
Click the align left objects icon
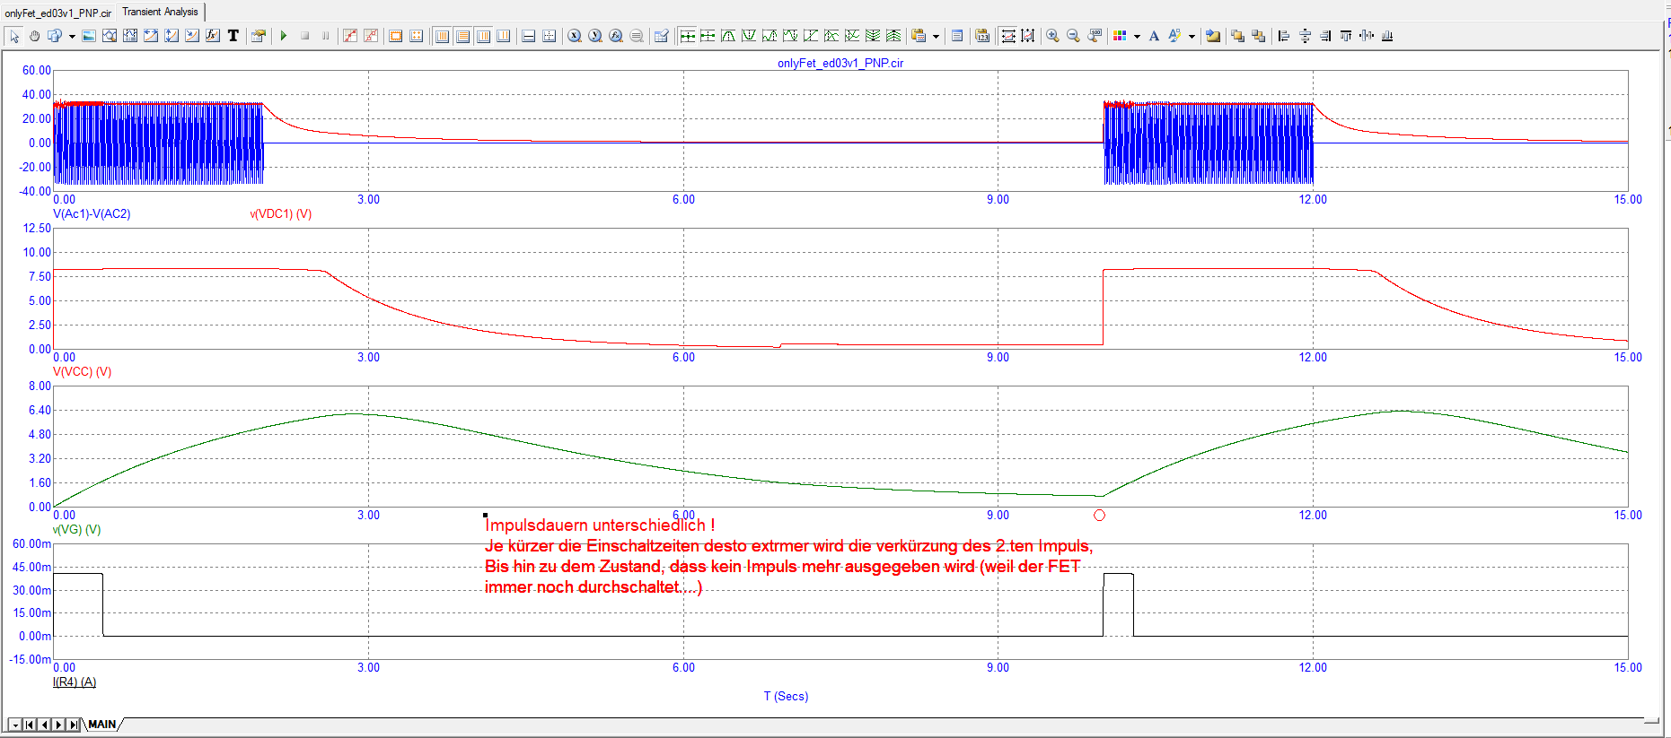(x=1284, y=36)
